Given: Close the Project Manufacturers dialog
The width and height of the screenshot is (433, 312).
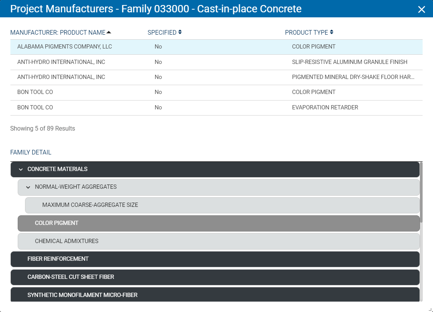Looking at the screenshot, I should (421, 9).
